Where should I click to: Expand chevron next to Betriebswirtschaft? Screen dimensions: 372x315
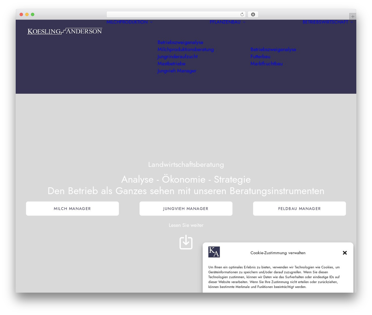352,22
